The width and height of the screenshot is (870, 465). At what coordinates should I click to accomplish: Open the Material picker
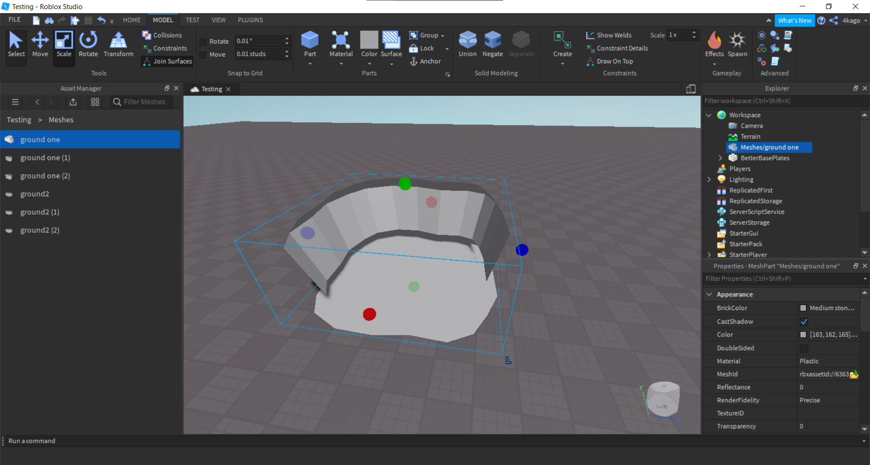pyautogui.click(x=341, y=44)
